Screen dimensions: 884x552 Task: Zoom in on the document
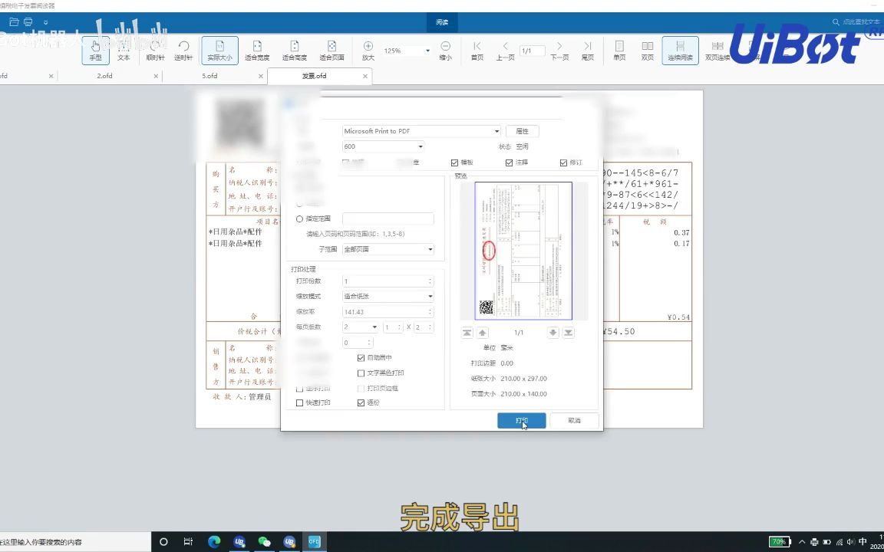pos(368,51)
